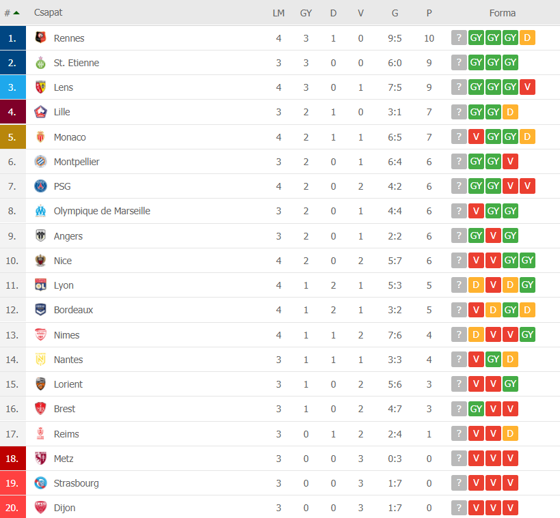The width and height of the screenshot is (560, 518).
Task: Sort standings by the P points column
Action: pyautogui.click(x=429, y=13)
